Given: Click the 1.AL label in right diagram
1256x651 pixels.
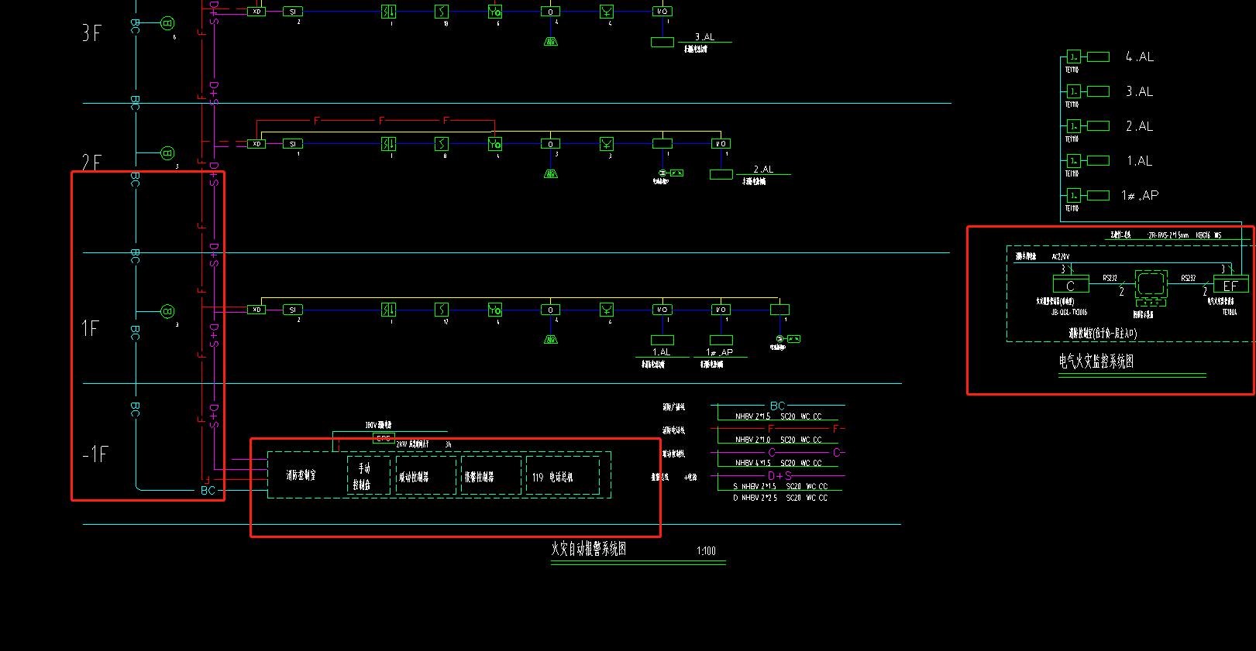Looking at the screenshot, I should point(1139,161).
